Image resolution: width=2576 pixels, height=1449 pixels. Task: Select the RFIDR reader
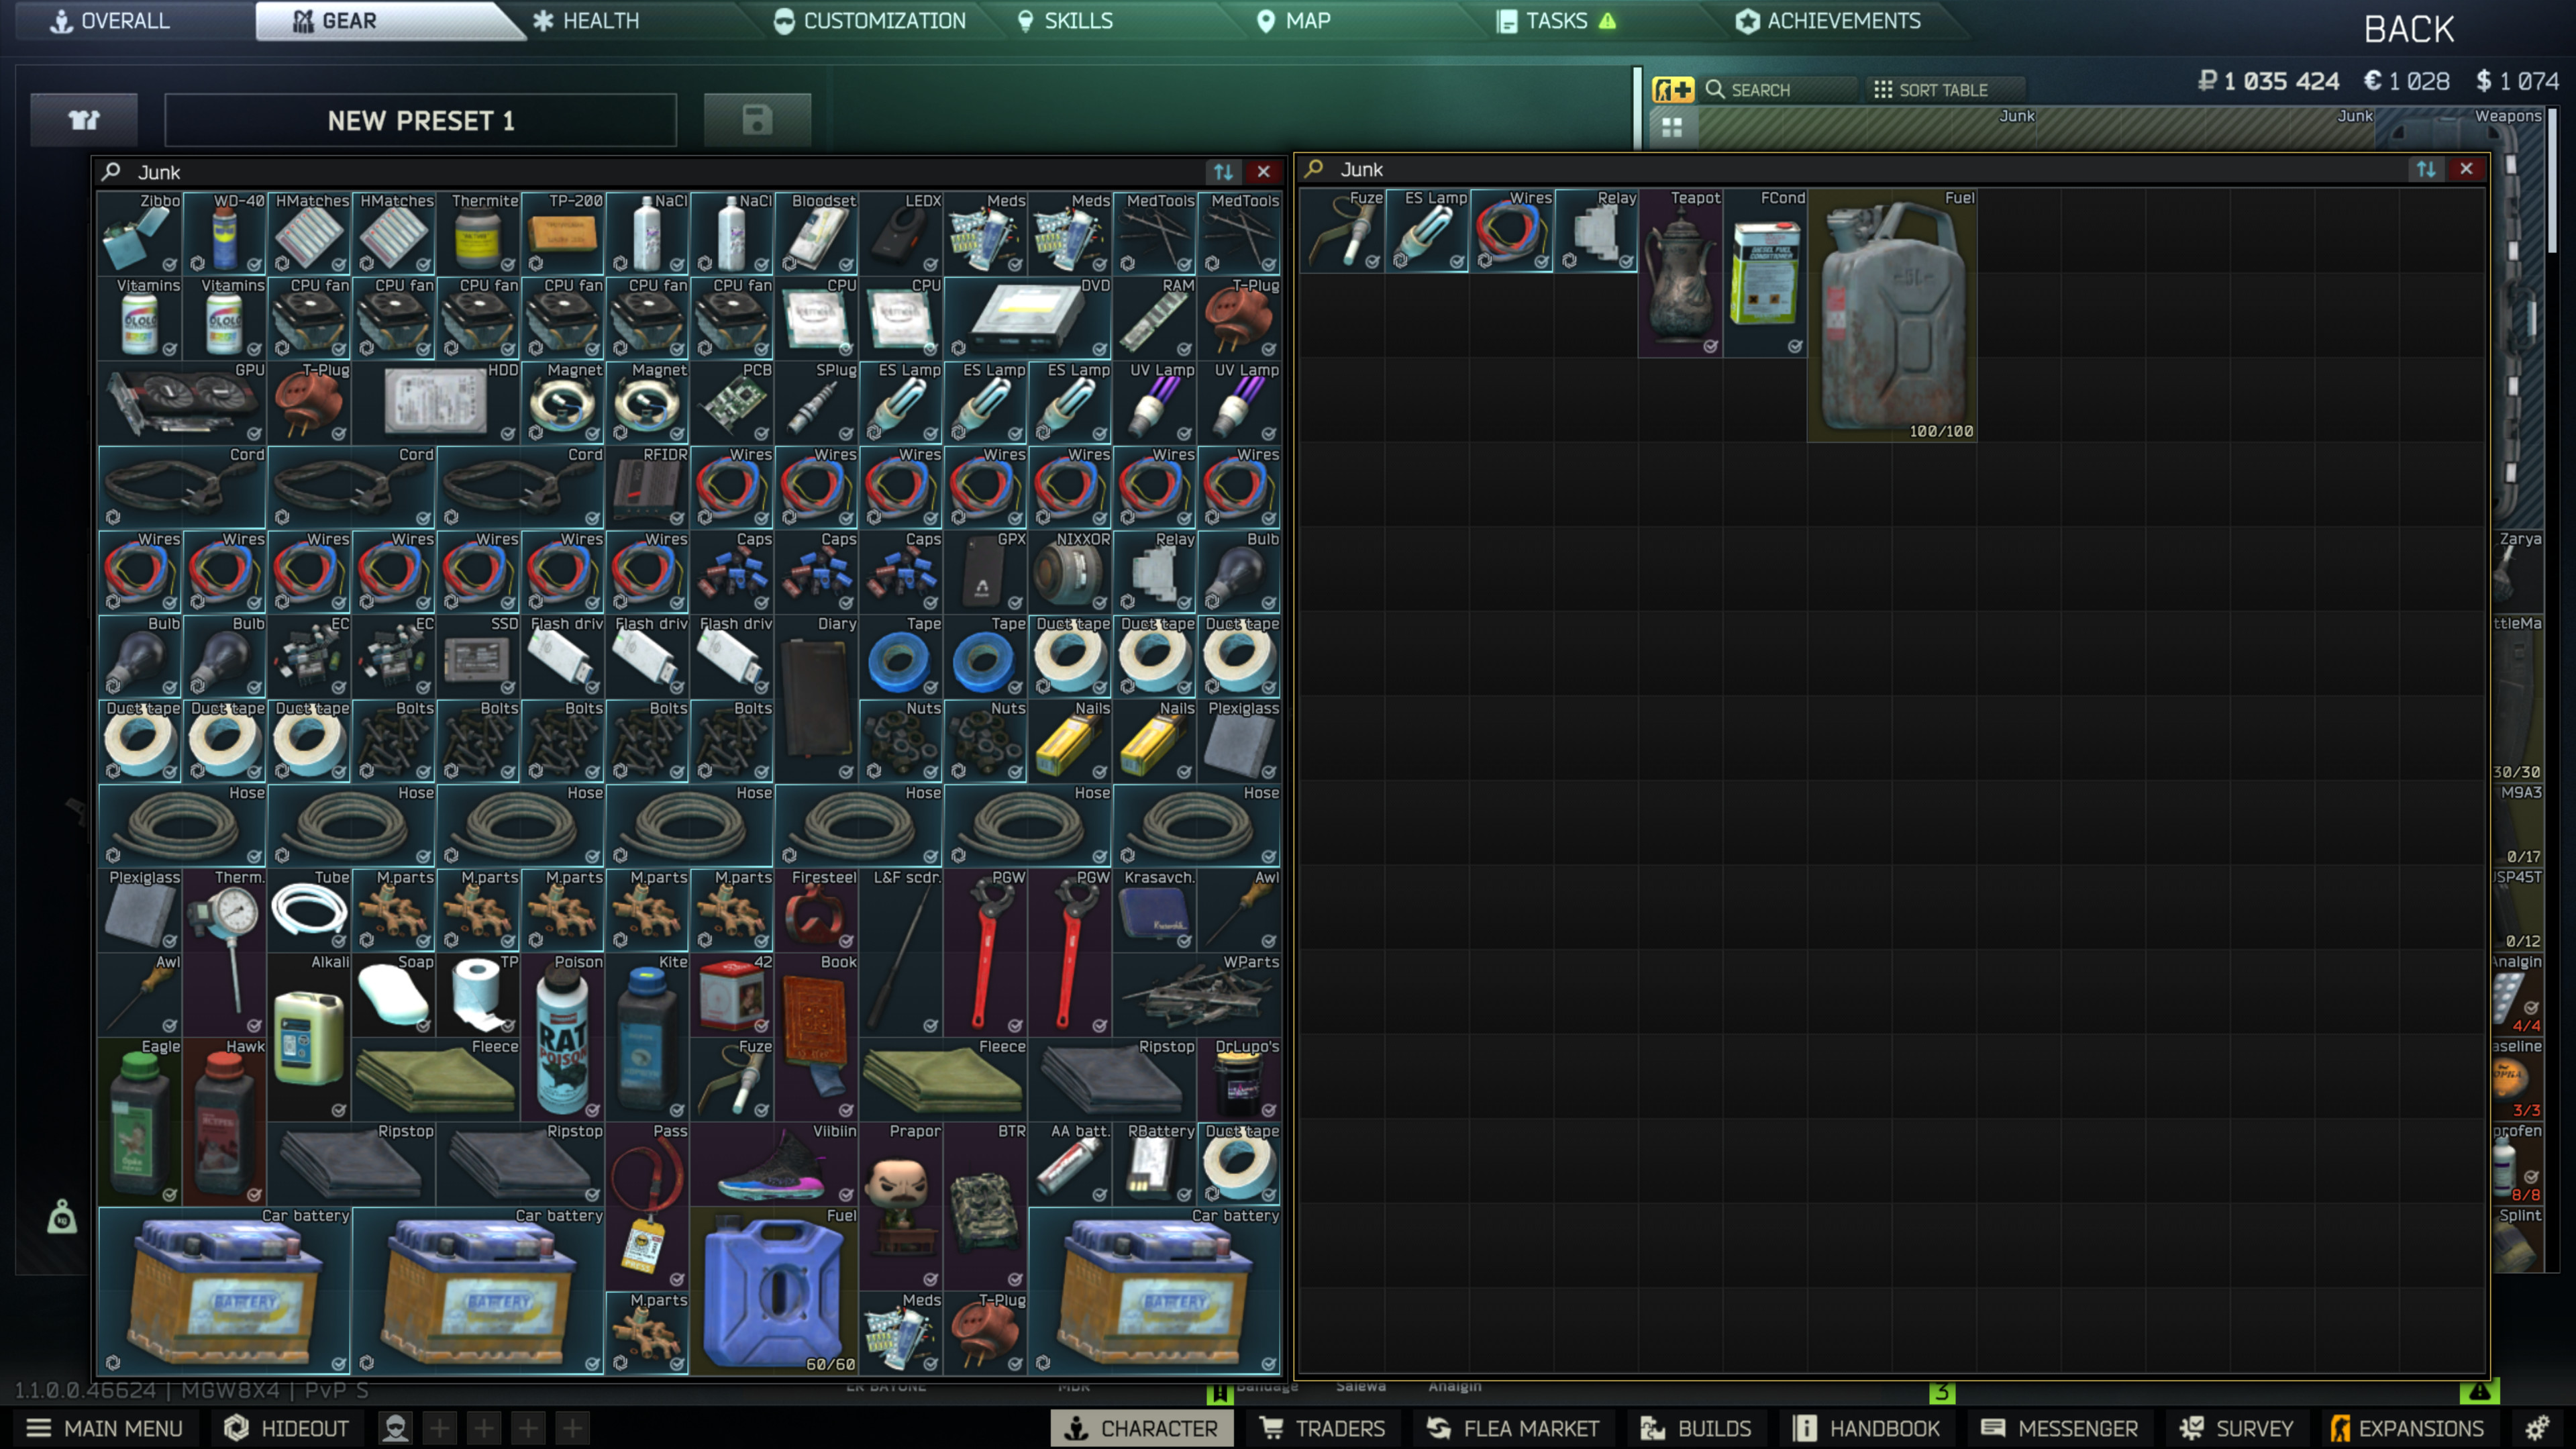pyautogui.click(x=648, y=487)
